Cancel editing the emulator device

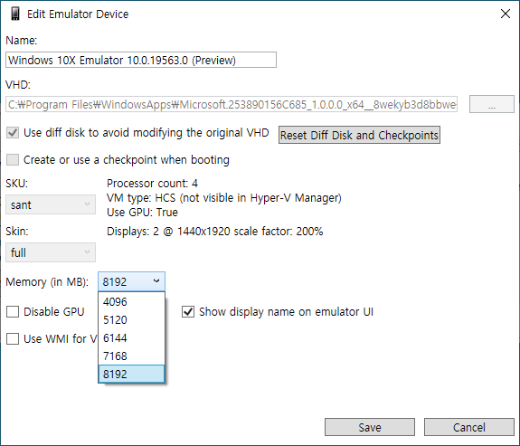(x=469, y=427)
